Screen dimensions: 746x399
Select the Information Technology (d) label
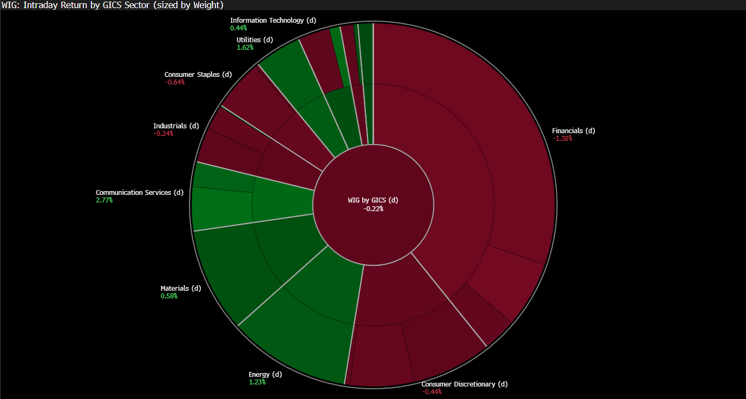(273, 21)
